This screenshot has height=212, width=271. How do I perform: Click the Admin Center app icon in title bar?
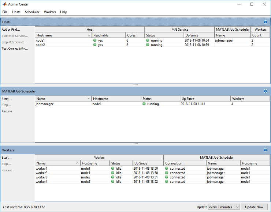point(4,4)
